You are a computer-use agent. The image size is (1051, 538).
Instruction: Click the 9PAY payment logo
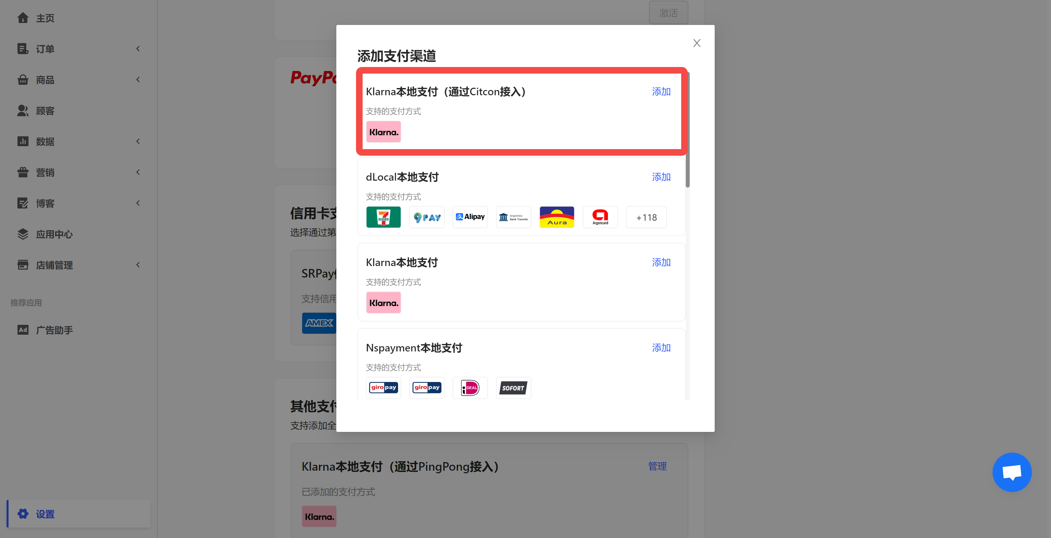427,217
